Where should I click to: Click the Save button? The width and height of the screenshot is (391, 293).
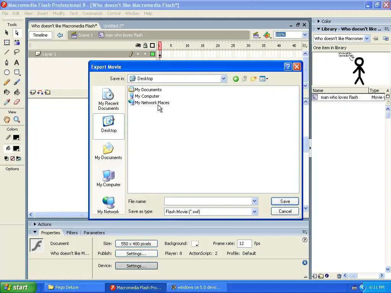pyautogui.click(x=285, y=201)
